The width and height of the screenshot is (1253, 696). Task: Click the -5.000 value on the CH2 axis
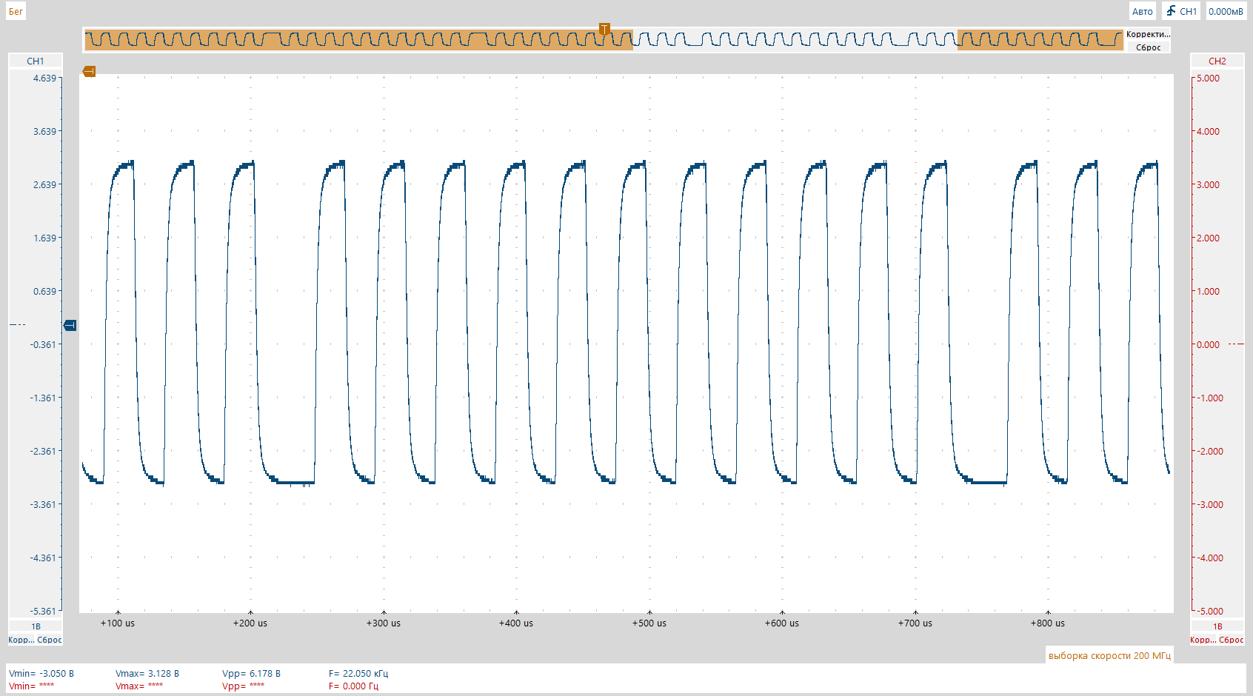click(x=1210, y=611)
